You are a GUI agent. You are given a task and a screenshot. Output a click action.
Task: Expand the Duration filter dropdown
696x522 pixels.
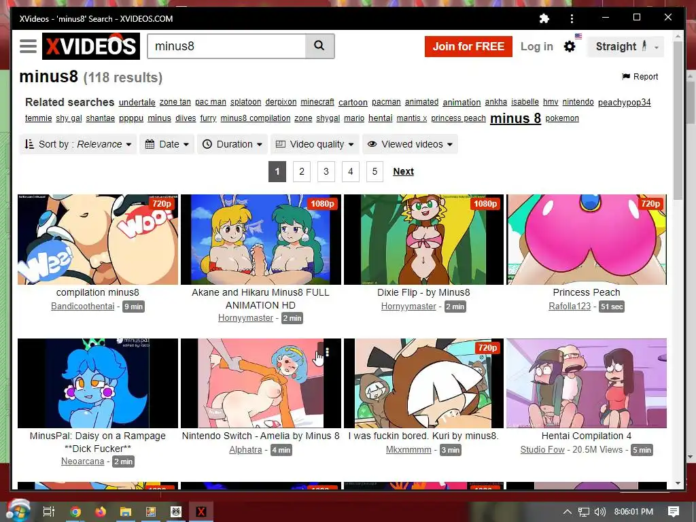(x=232, y=144)
